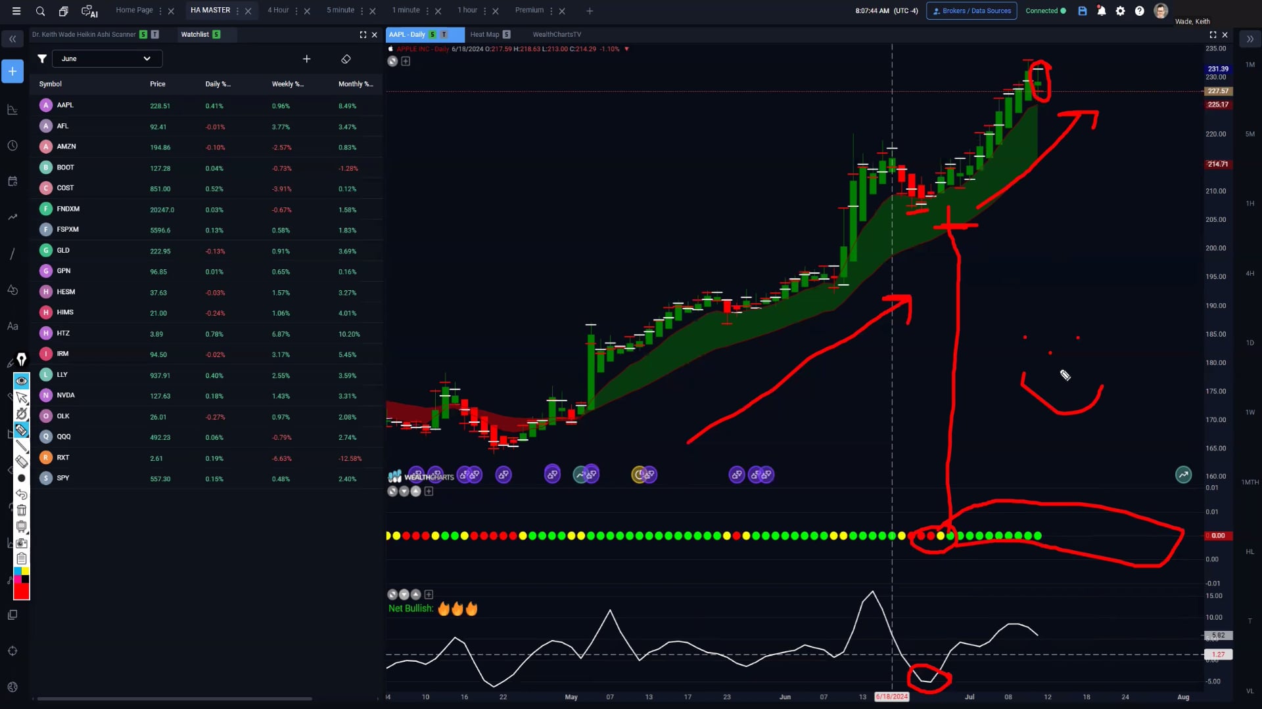The height and width of the screenshot is (709, 1262).
Task: Select the 1D timeframe button
Action: click(1250, 343)
